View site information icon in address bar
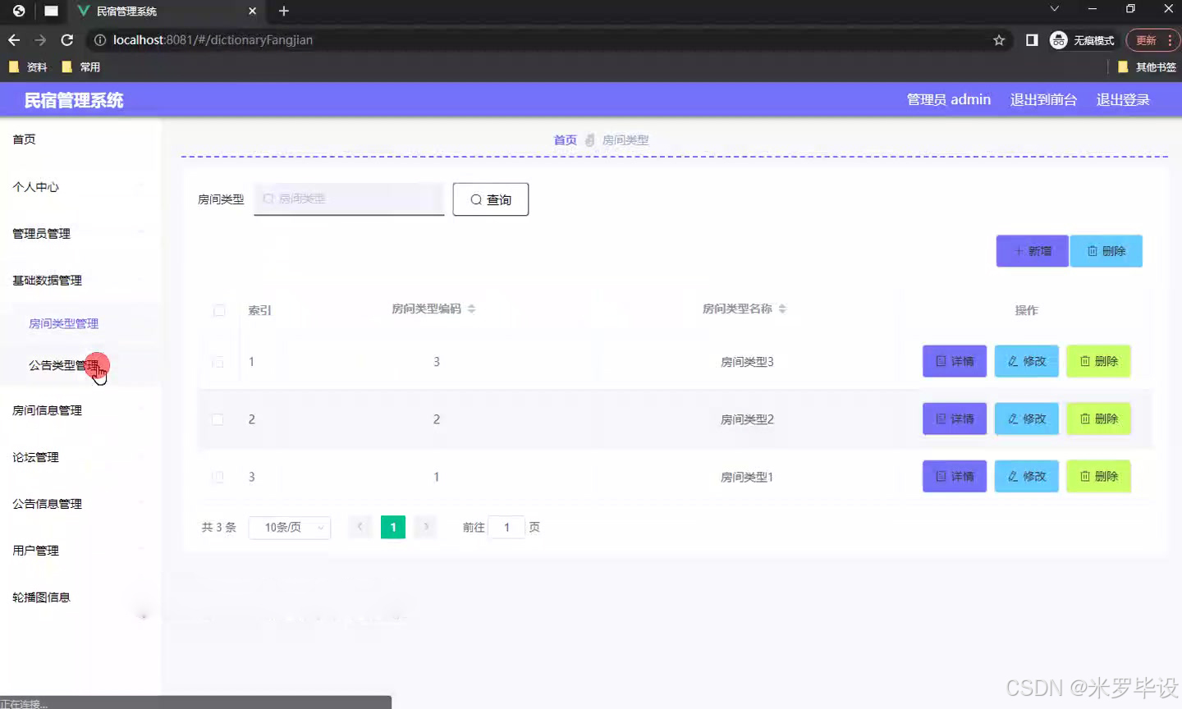 [x=100, y=40]
